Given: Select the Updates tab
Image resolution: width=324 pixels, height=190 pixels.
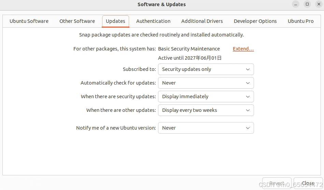Looking at the screenshot, I should click(115, 21).
